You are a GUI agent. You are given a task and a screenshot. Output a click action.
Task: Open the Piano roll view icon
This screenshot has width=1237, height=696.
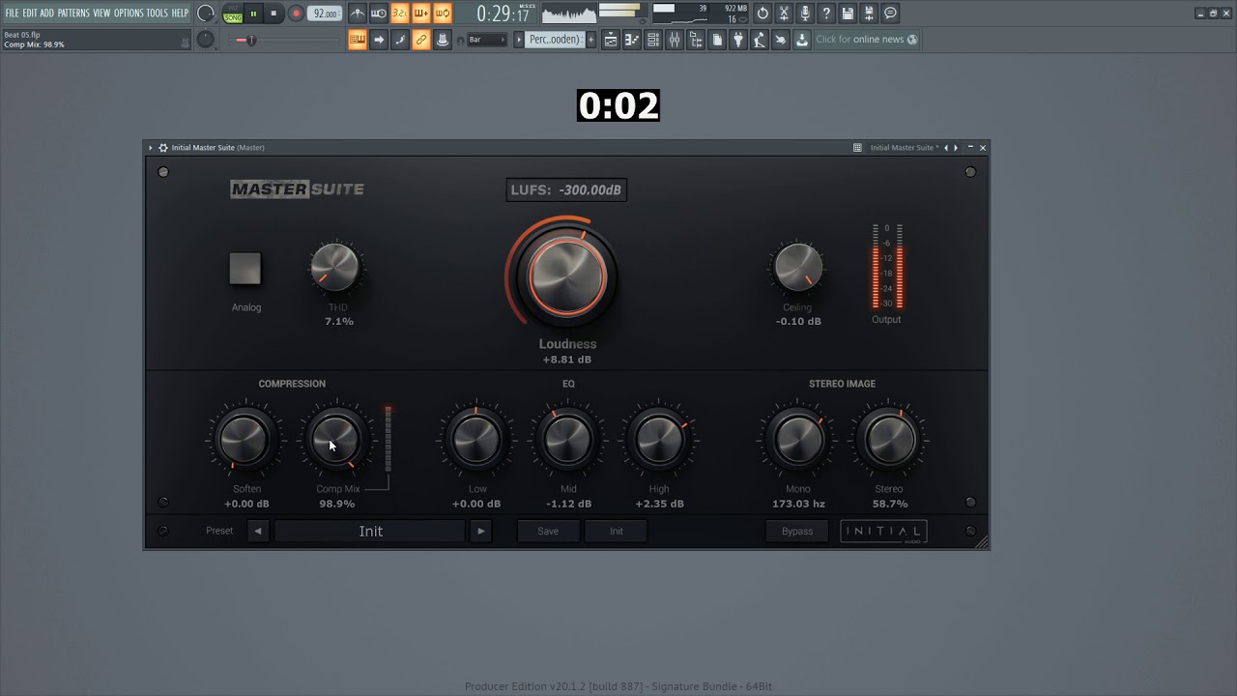point(632,40)
